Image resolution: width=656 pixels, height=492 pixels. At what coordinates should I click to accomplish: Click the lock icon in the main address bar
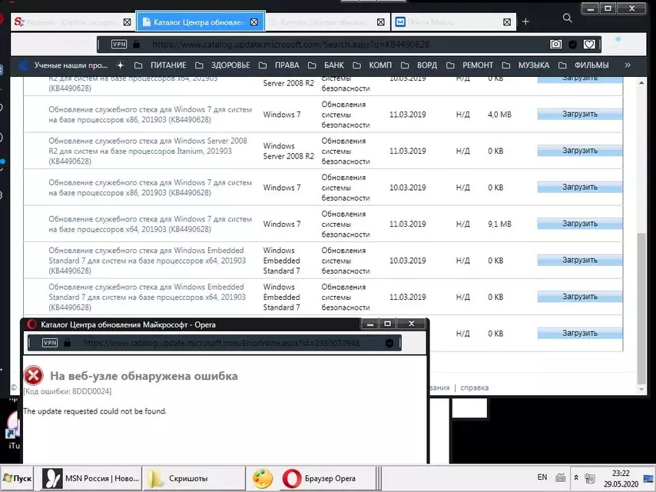[x=137, y=44]
